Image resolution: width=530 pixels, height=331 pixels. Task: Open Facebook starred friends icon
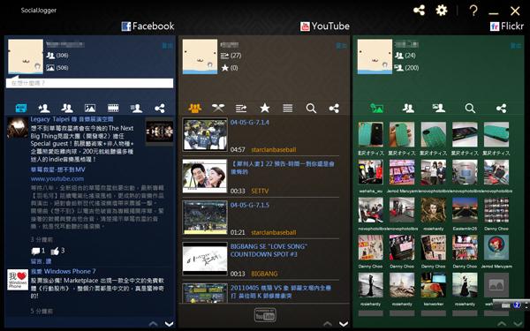click(44, 108)
